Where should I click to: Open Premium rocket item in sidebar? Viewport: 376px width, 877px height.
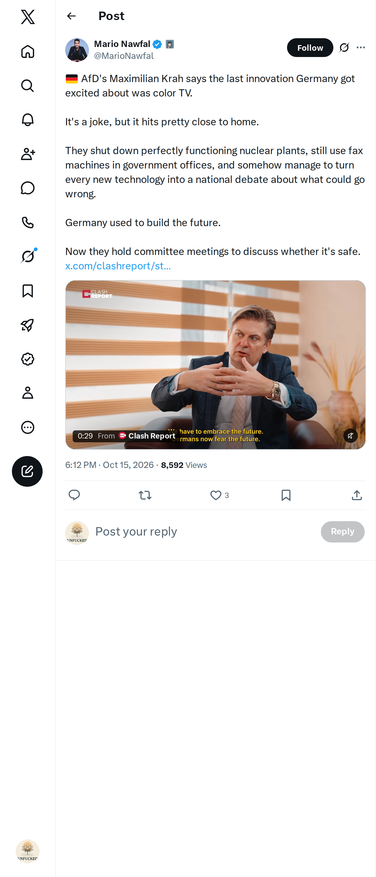pyautogui.click(x=28, y=325)
